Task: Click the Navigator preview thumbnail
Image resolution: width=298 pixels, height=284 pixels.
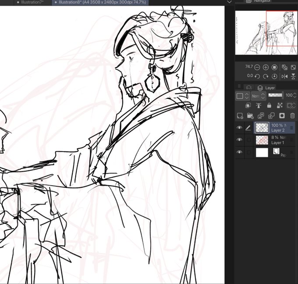Action: point(266,33)
